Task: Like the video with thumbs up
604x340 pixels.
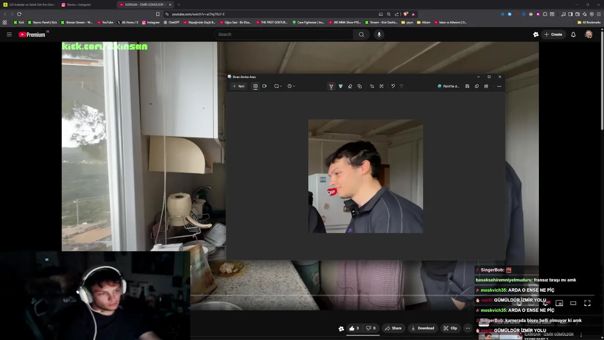Action: click(354, 328)
